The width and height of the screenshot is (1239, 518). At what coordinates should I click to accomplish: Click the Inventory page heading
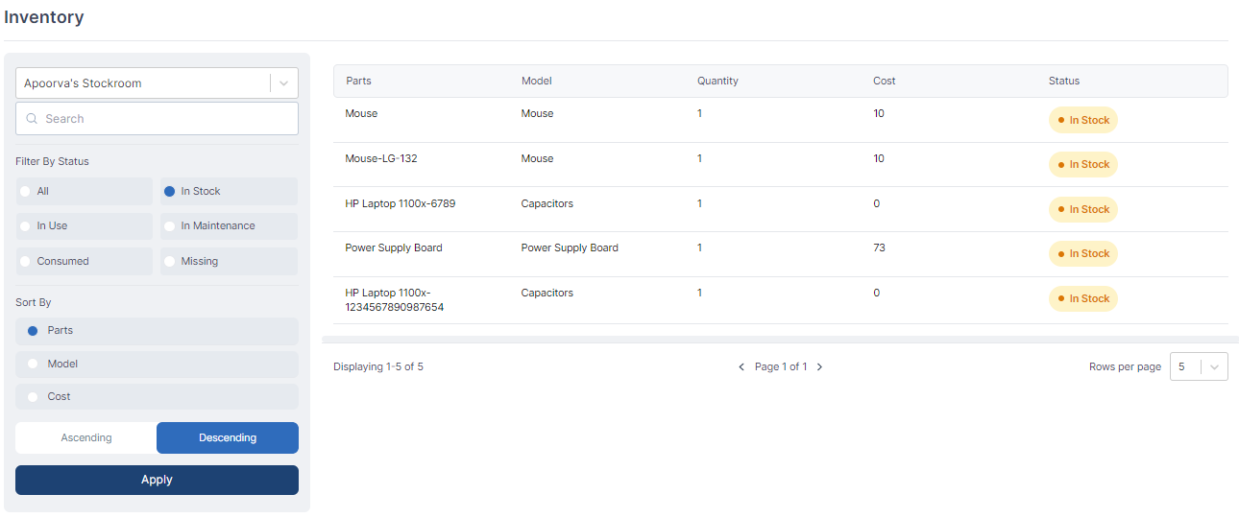coord(44,17)
